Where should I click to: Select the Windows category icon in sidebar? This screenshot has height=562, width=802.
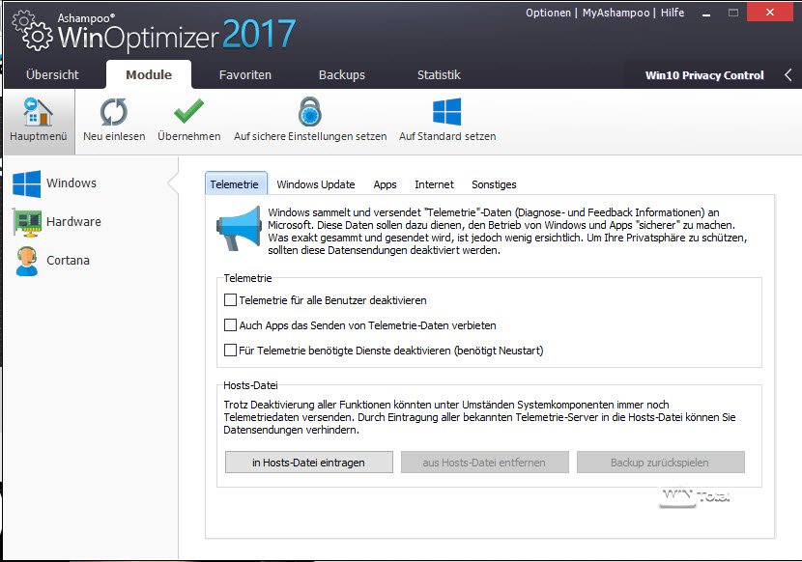coord(27,183)
